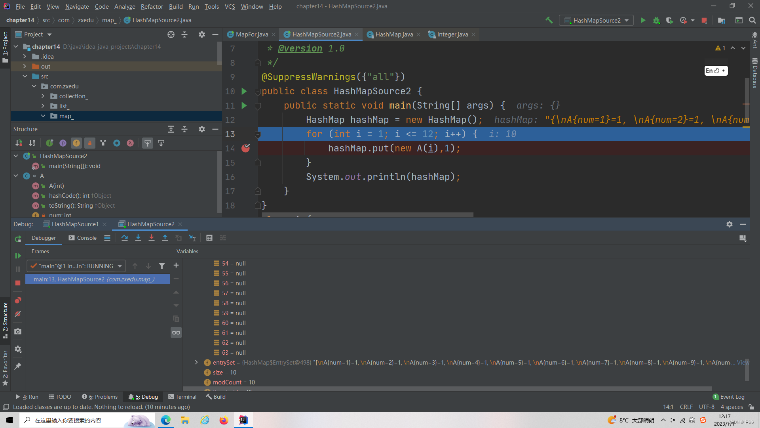Open the Event Log
Image resolution: width=760 pixels, height=428 pixels.
[728, 397]
